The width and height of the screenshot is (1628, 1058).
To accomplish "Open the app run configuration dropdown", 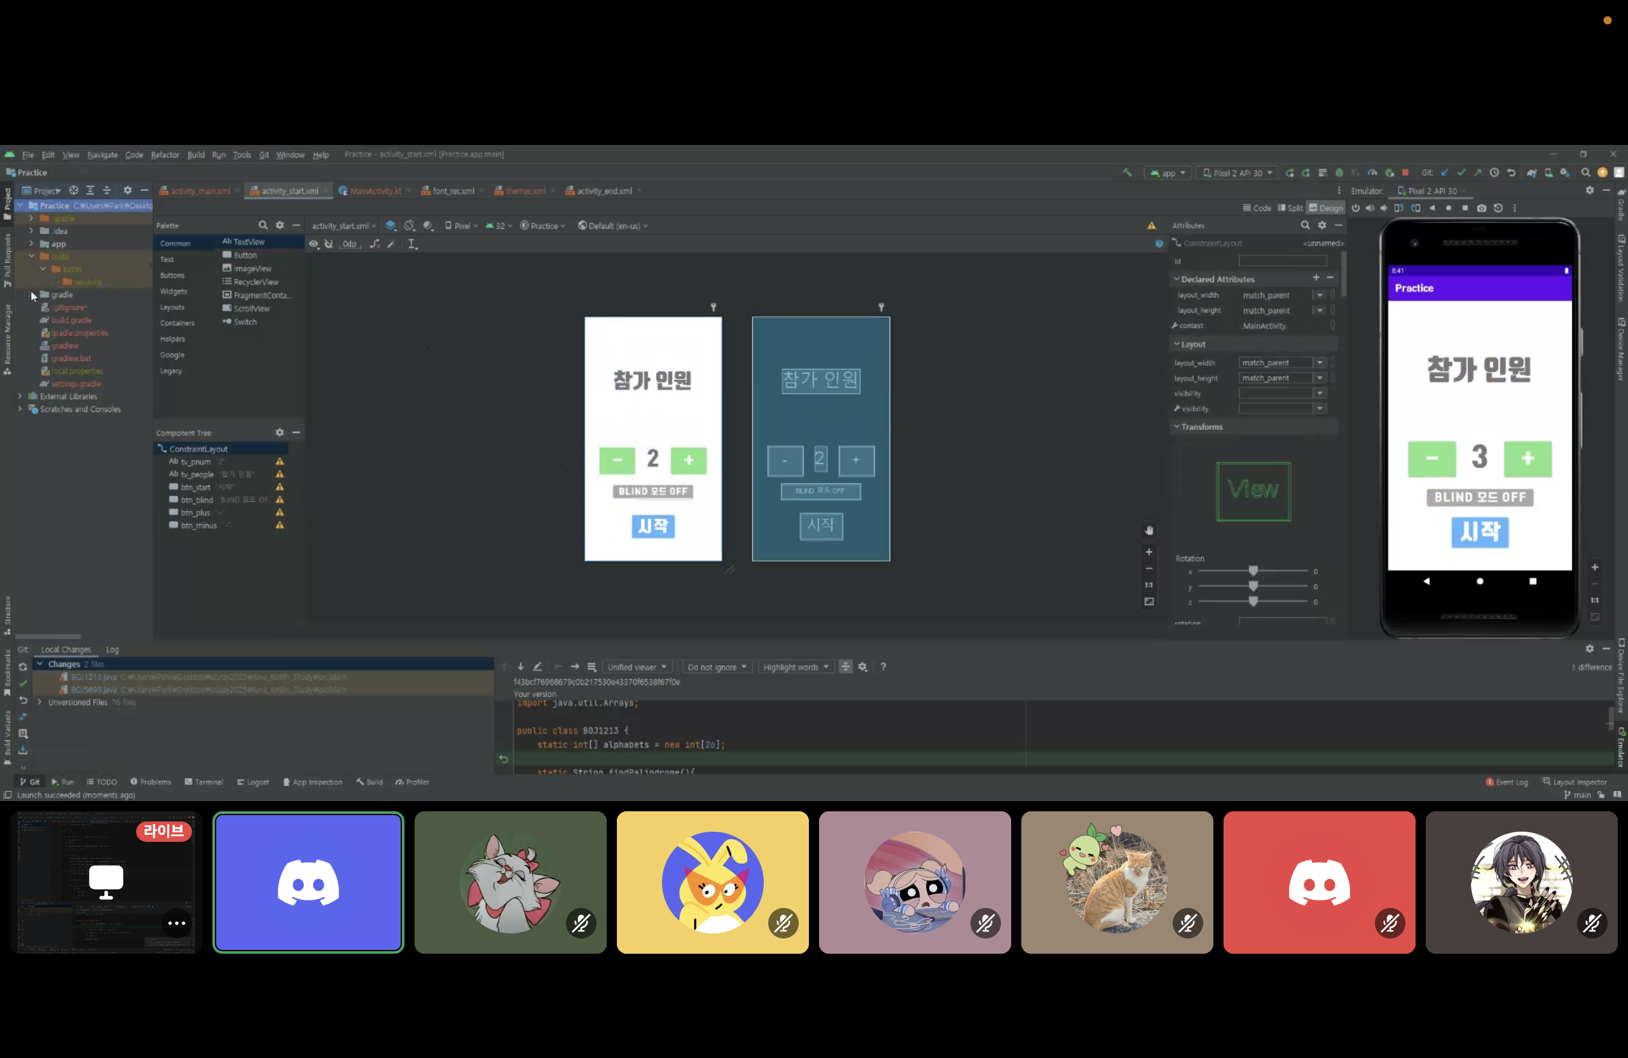I will [x=1168, y=173].
